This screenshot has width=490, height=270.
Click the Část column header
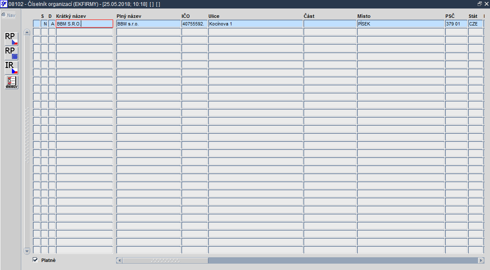pyautogui.click(x=309, y=16)
